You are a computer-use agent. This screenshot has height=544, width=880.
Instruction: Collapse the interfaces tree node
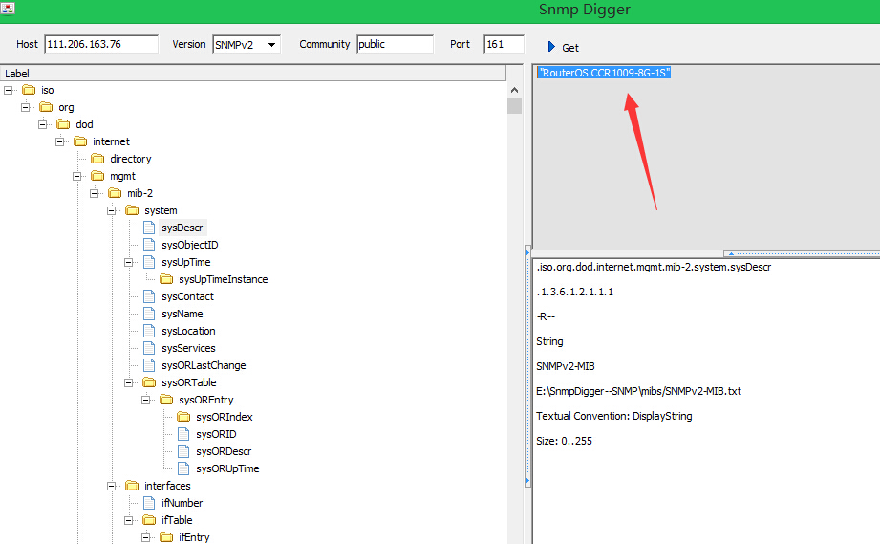[112, 487]
